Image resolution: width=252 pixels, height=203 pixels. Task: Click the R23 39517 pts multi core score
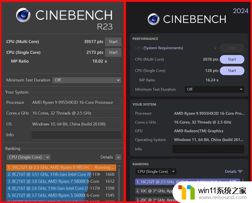point(94,42)
